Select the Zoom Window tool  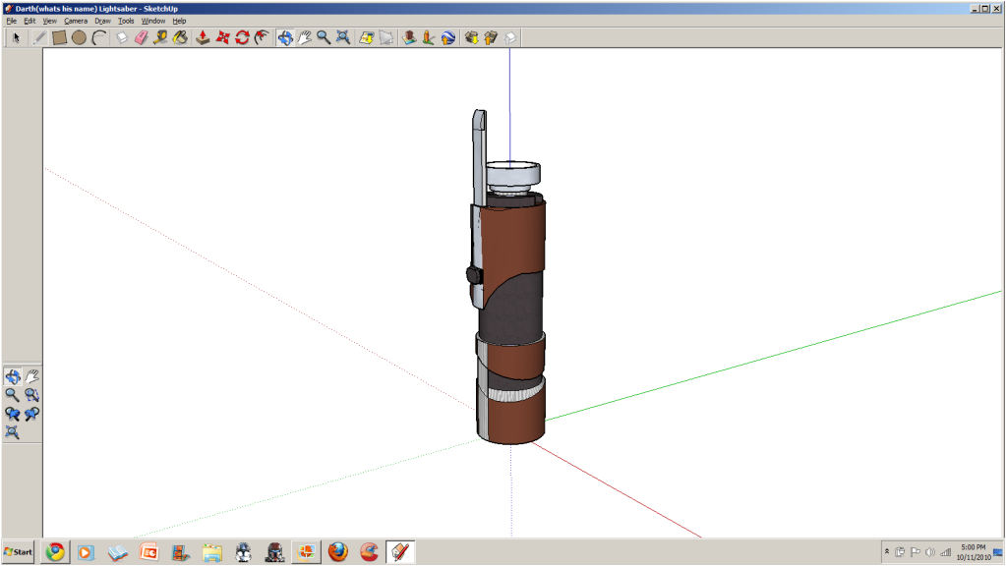(31, 395)
